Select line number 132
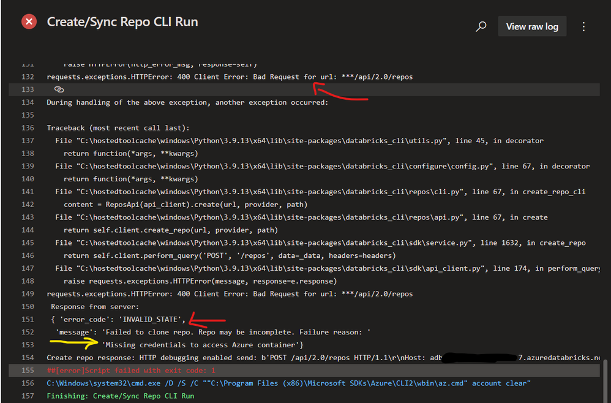The height and width of the screenshot is (403, 611). click(x=26, y=77)
